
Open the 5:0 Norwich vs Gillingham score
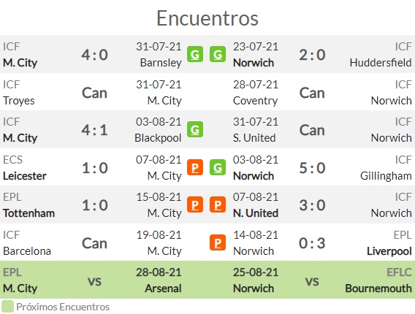pyautogui.click(x=312, y=168)
